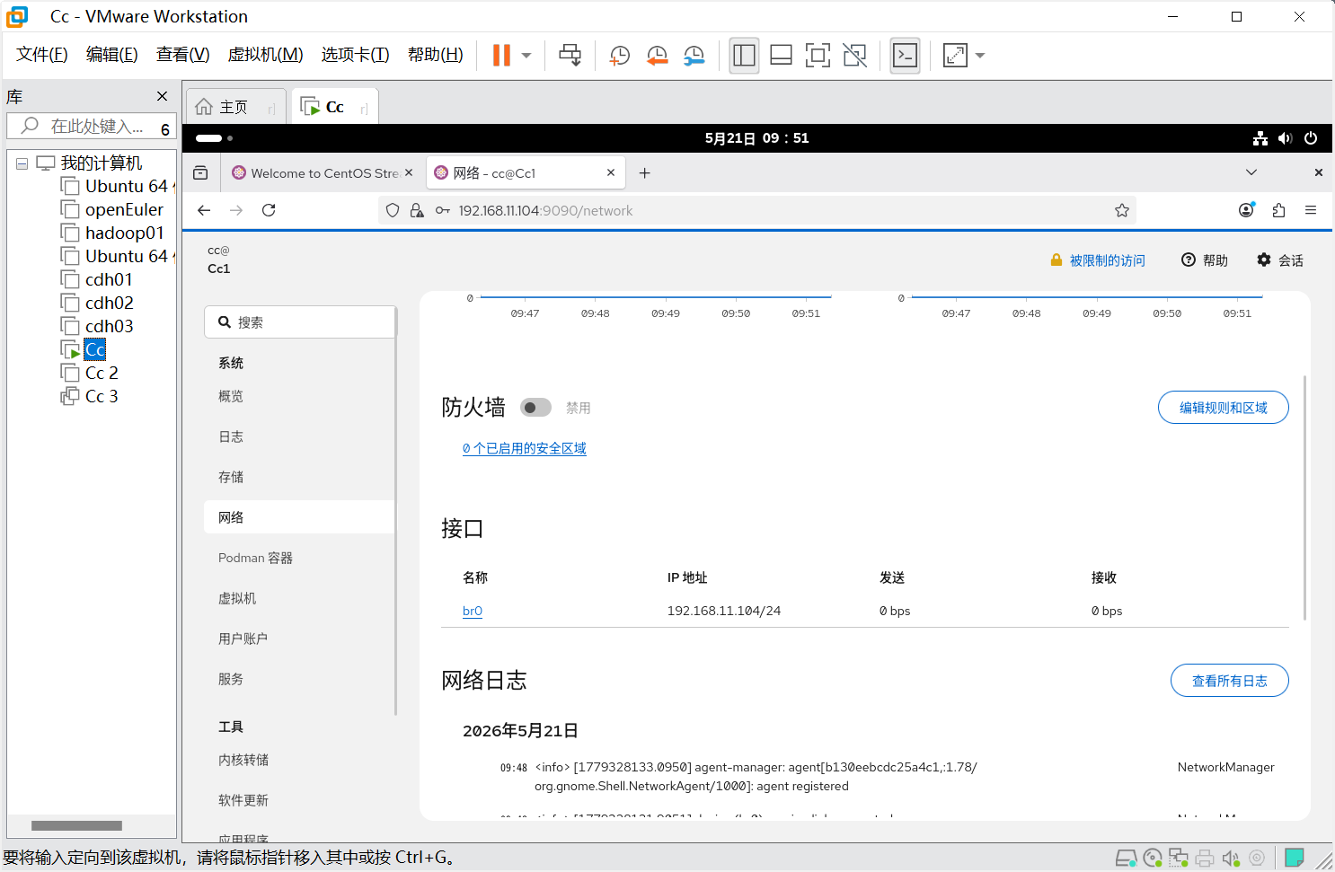Open 日志 in the Cockpit sidebar
Screen dimensions: 1335x872
pyautogui.click(x=231, y=436)
